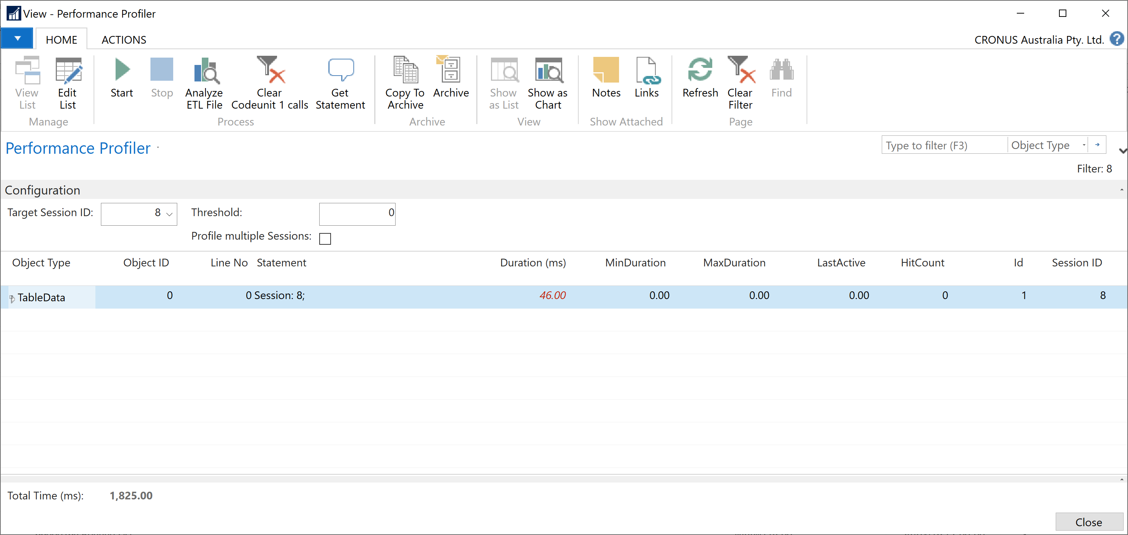The image size is (1128, 535).
Task: Apply filter with the arrow button
Action: [x=1097, y=145]
